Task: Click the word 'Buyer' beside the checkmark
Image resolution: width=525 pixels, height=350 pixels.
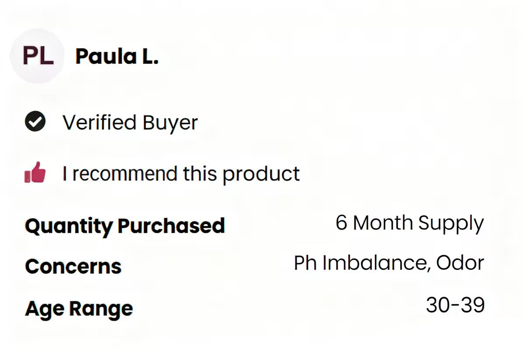Action: pos(169,122)
